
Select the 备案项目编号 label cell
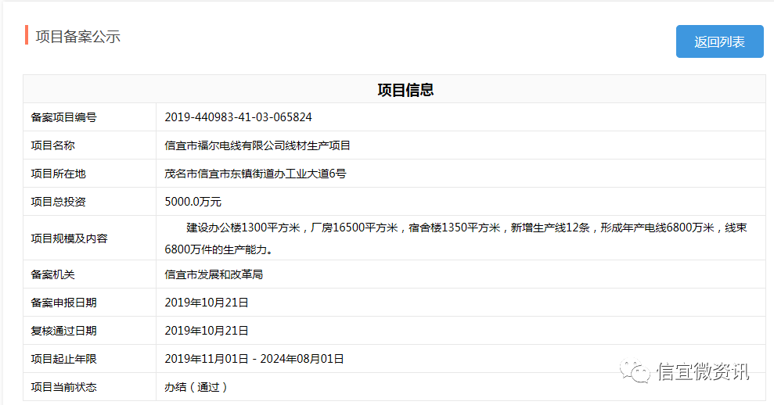tap(89, 117)
